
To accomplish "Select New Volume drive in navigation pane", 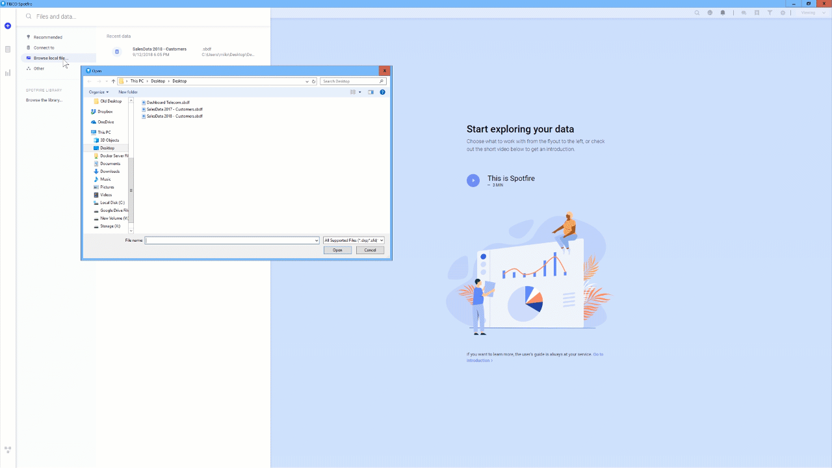I will pos(110,218).
